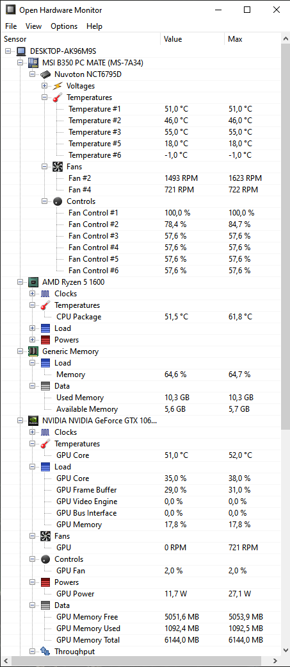Click the Ryzen Load blue bars icon
Viewport: 290px width, 667px height.
[45, 328]
